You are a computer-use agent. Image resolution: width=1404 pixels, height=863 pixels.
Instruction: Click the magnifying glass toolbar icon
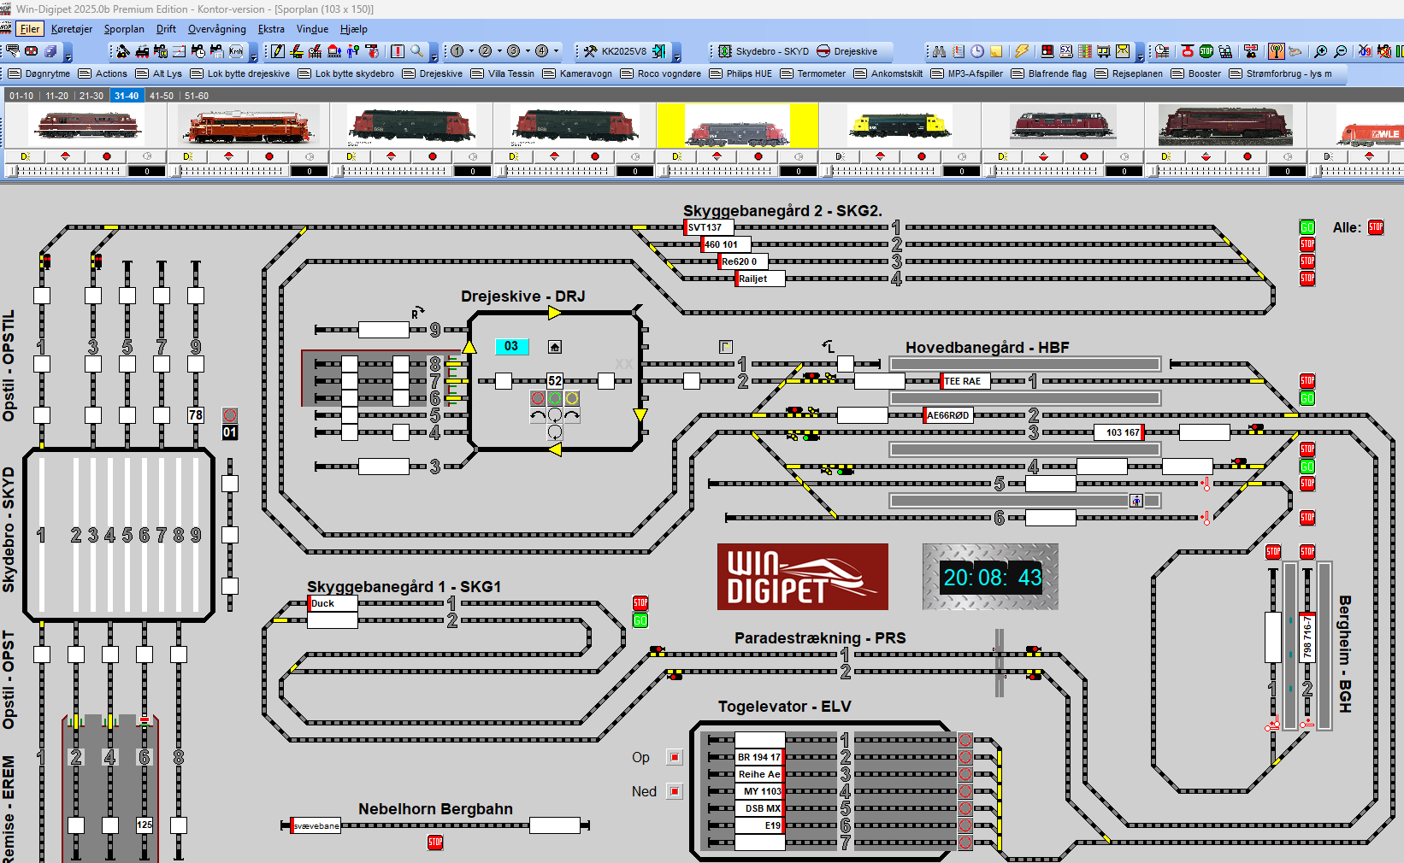[x=416, y=51]
